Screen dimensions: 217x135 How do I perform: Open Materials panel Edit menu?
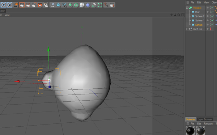tap(199, 123)
